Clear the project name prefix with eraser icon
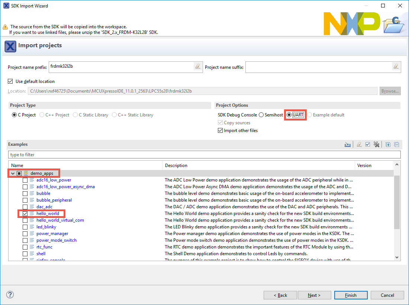 (x=198, y=67)
